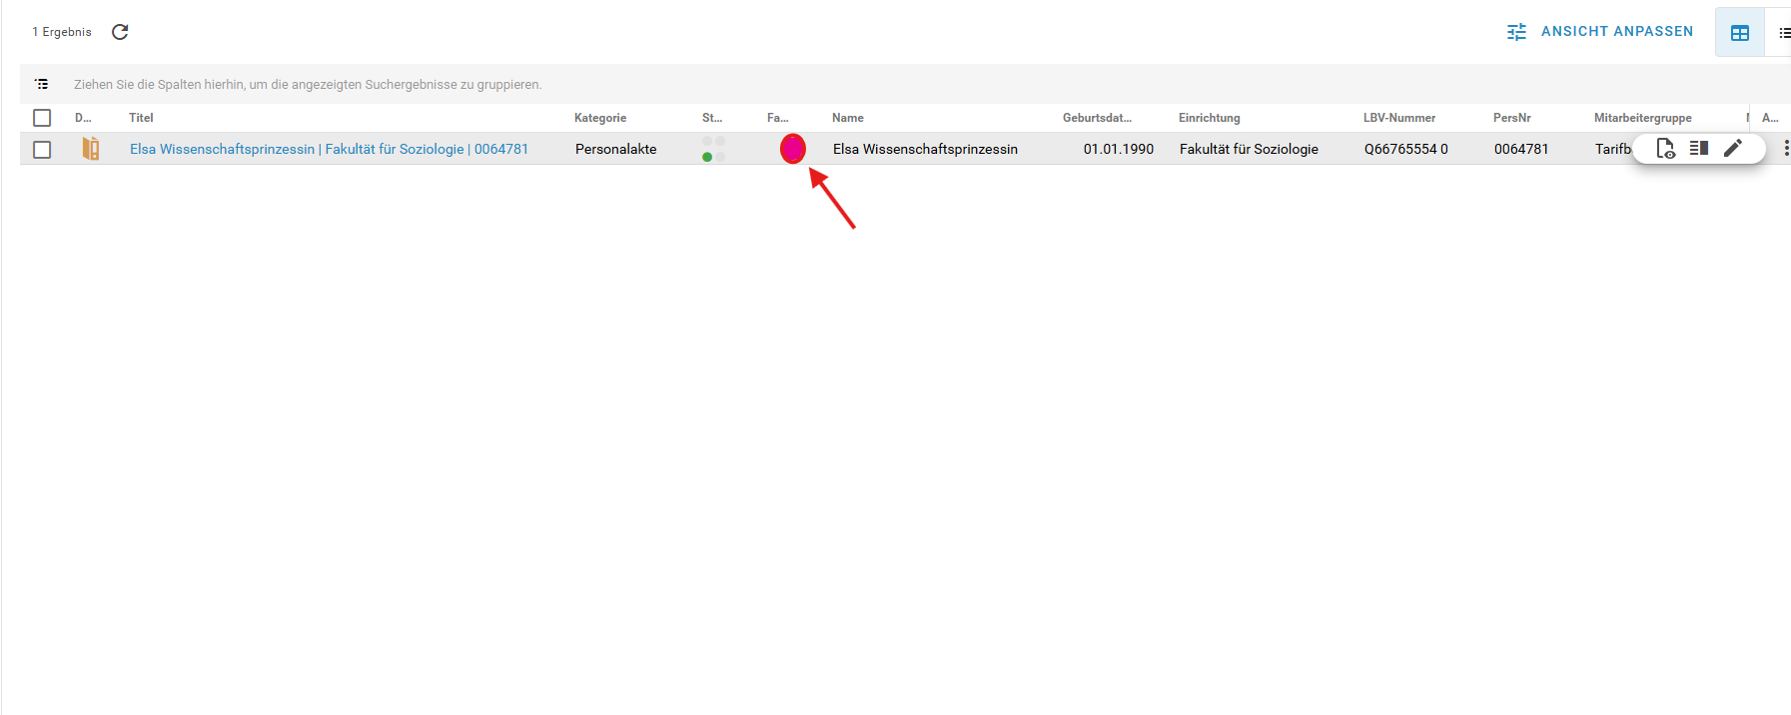1791x715 pixels.
Task: Click the sliders icon beside Ansicht anpassen
Action: pos(1516,32)
